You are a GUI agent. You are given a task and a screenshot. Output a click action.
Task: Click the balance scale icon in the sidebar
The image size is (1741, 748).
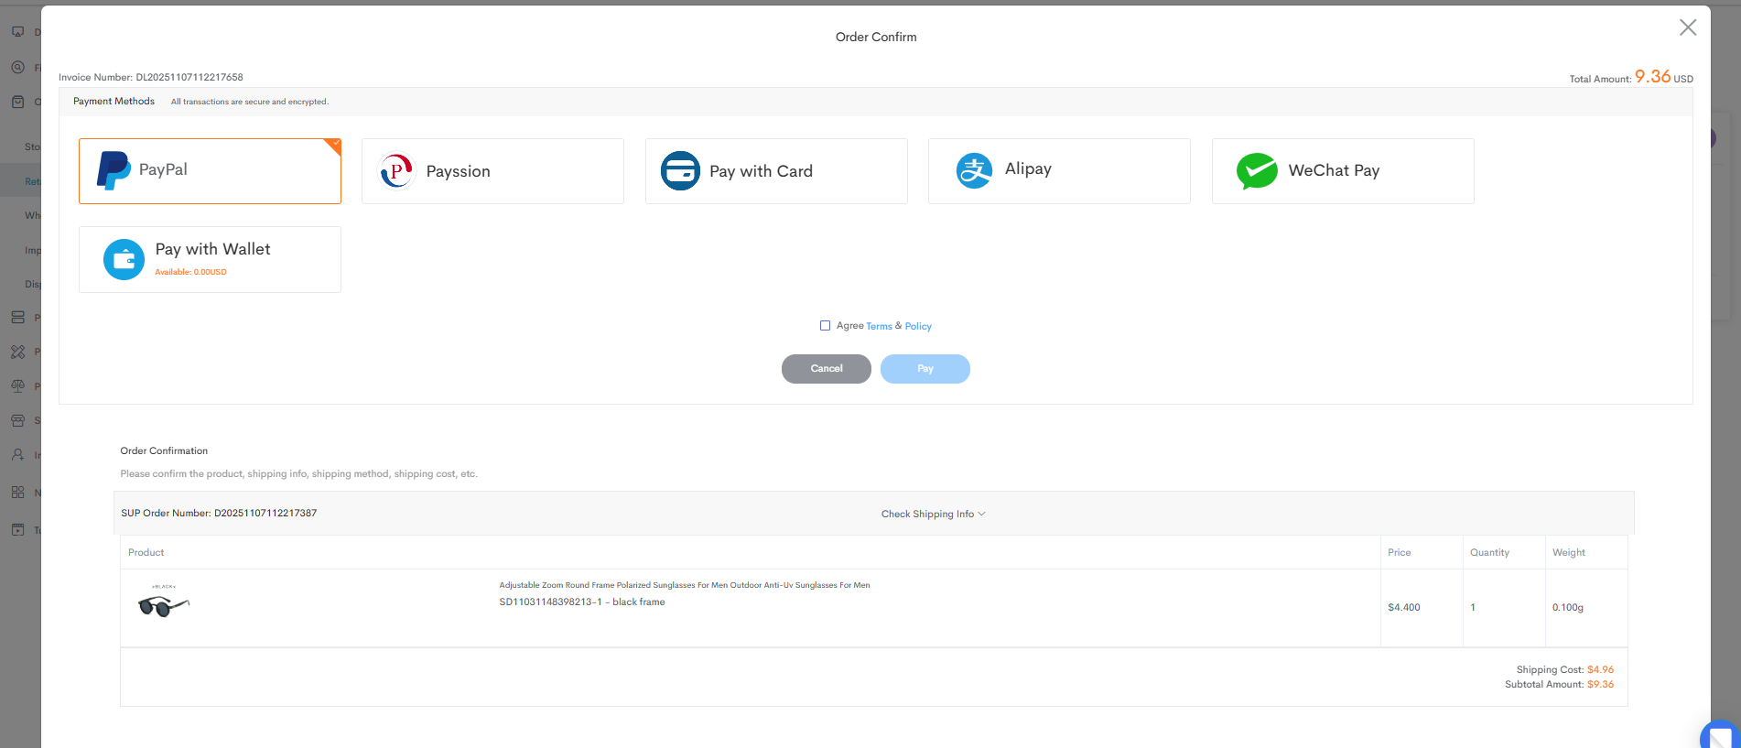pyautogui.click(x=17, y=386)
